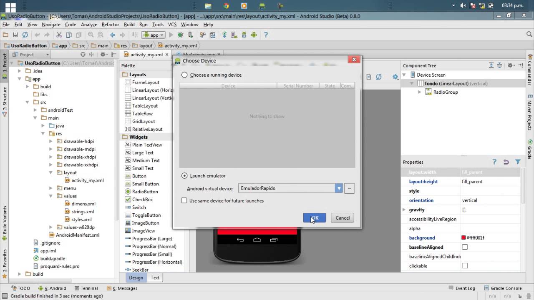Toggle the clickable property checkbox

(465, 266)
